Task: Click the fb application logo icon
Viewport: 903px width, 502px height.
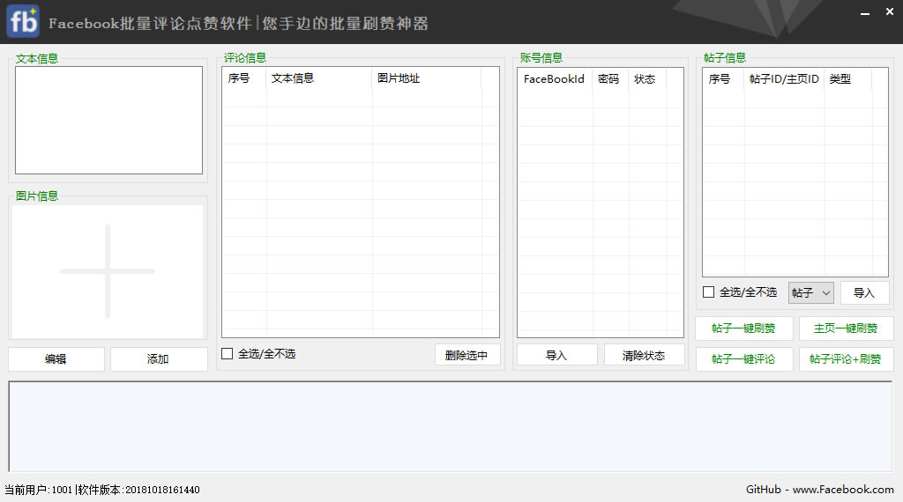Action: (x=23, y=22)
